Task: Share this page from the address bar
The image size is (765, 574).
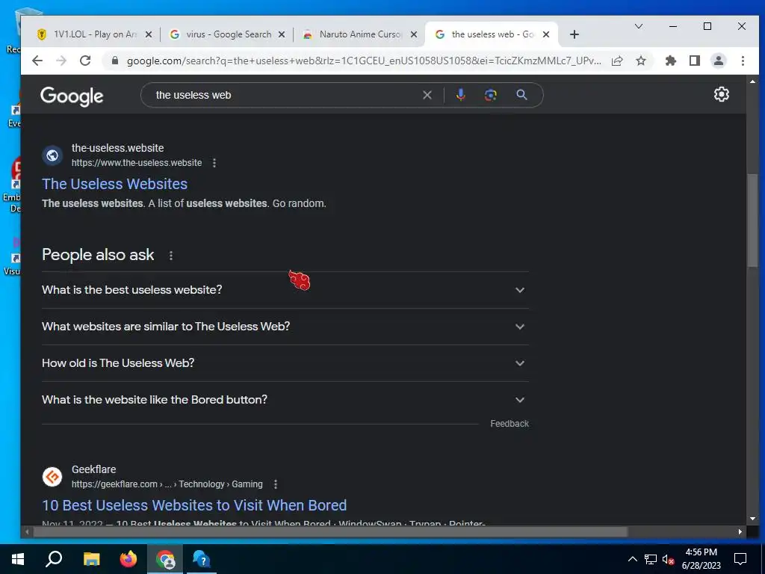Action: pyautogui.click(x=617, y=61)
